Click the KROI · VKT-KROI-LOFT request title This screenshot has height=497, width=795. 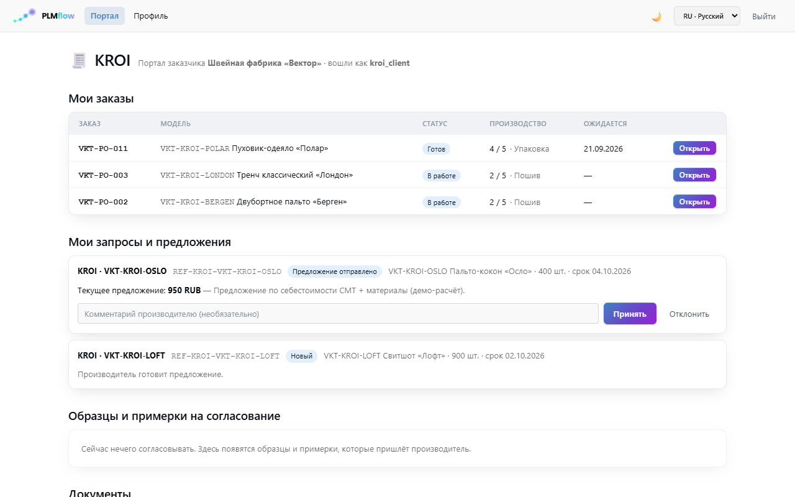[121, 355]
